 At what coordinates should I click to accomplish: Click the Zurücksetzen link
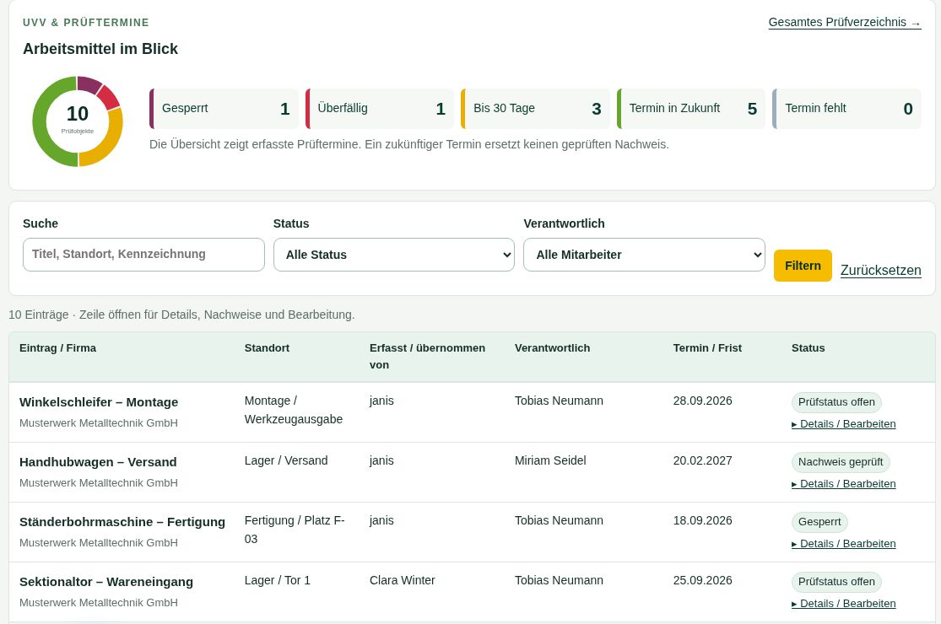[x=880, y=271]
